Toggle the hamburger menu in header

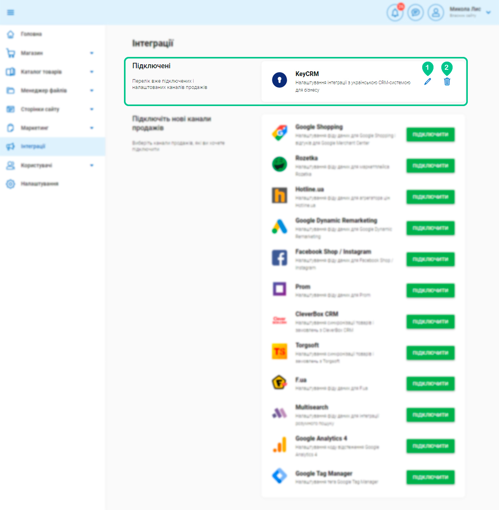click(x=11, y=12)
